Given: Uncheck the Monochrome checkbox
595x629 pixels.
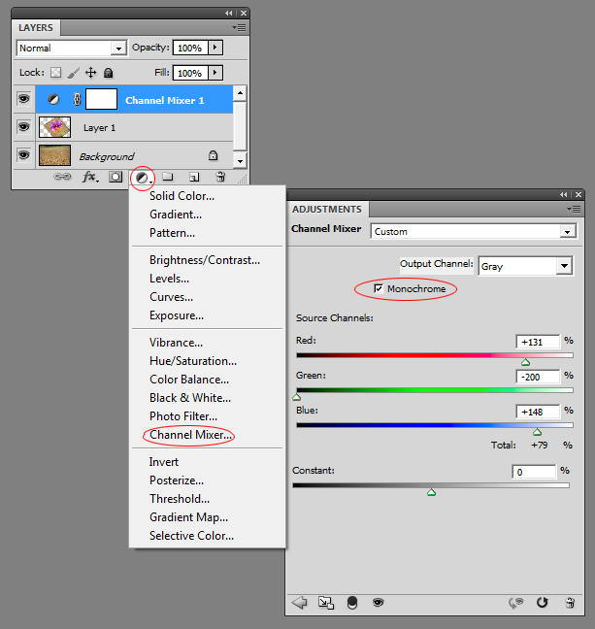Looking at the screenshot, I should click(379, 289).
